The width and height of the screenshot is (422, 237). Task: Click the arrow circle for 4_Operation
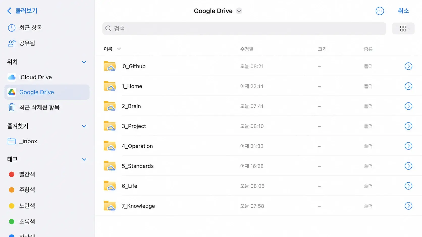(x=408, y=146)
